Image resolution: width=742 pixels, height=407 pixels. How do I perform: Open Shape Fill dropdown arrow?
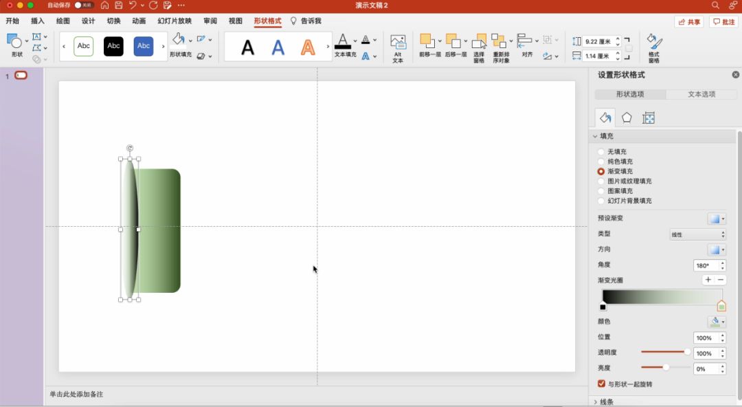[x=190, y=41]
